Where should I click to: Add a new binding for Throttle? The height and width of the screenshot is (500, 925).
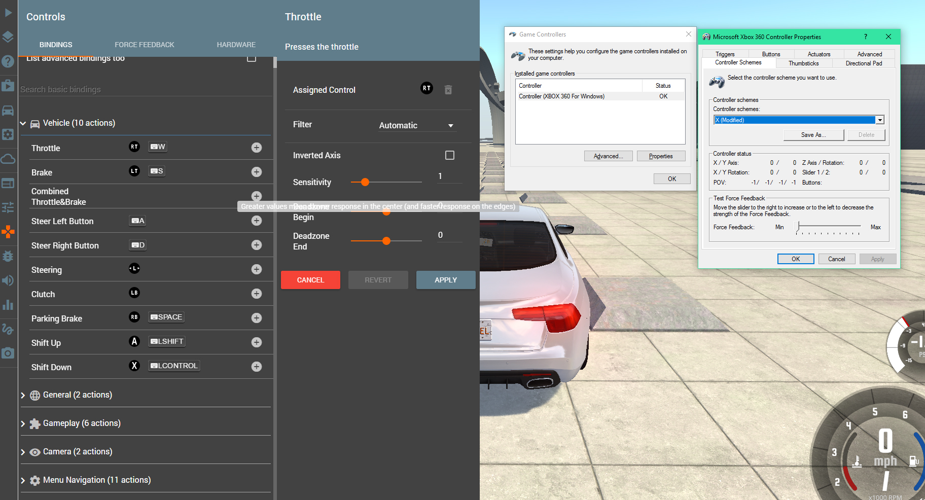257,148
